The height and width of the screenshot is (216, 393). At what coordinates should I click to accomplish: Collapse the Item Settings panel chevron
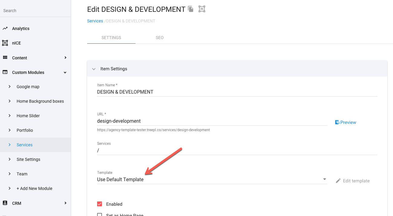point(94,69)
